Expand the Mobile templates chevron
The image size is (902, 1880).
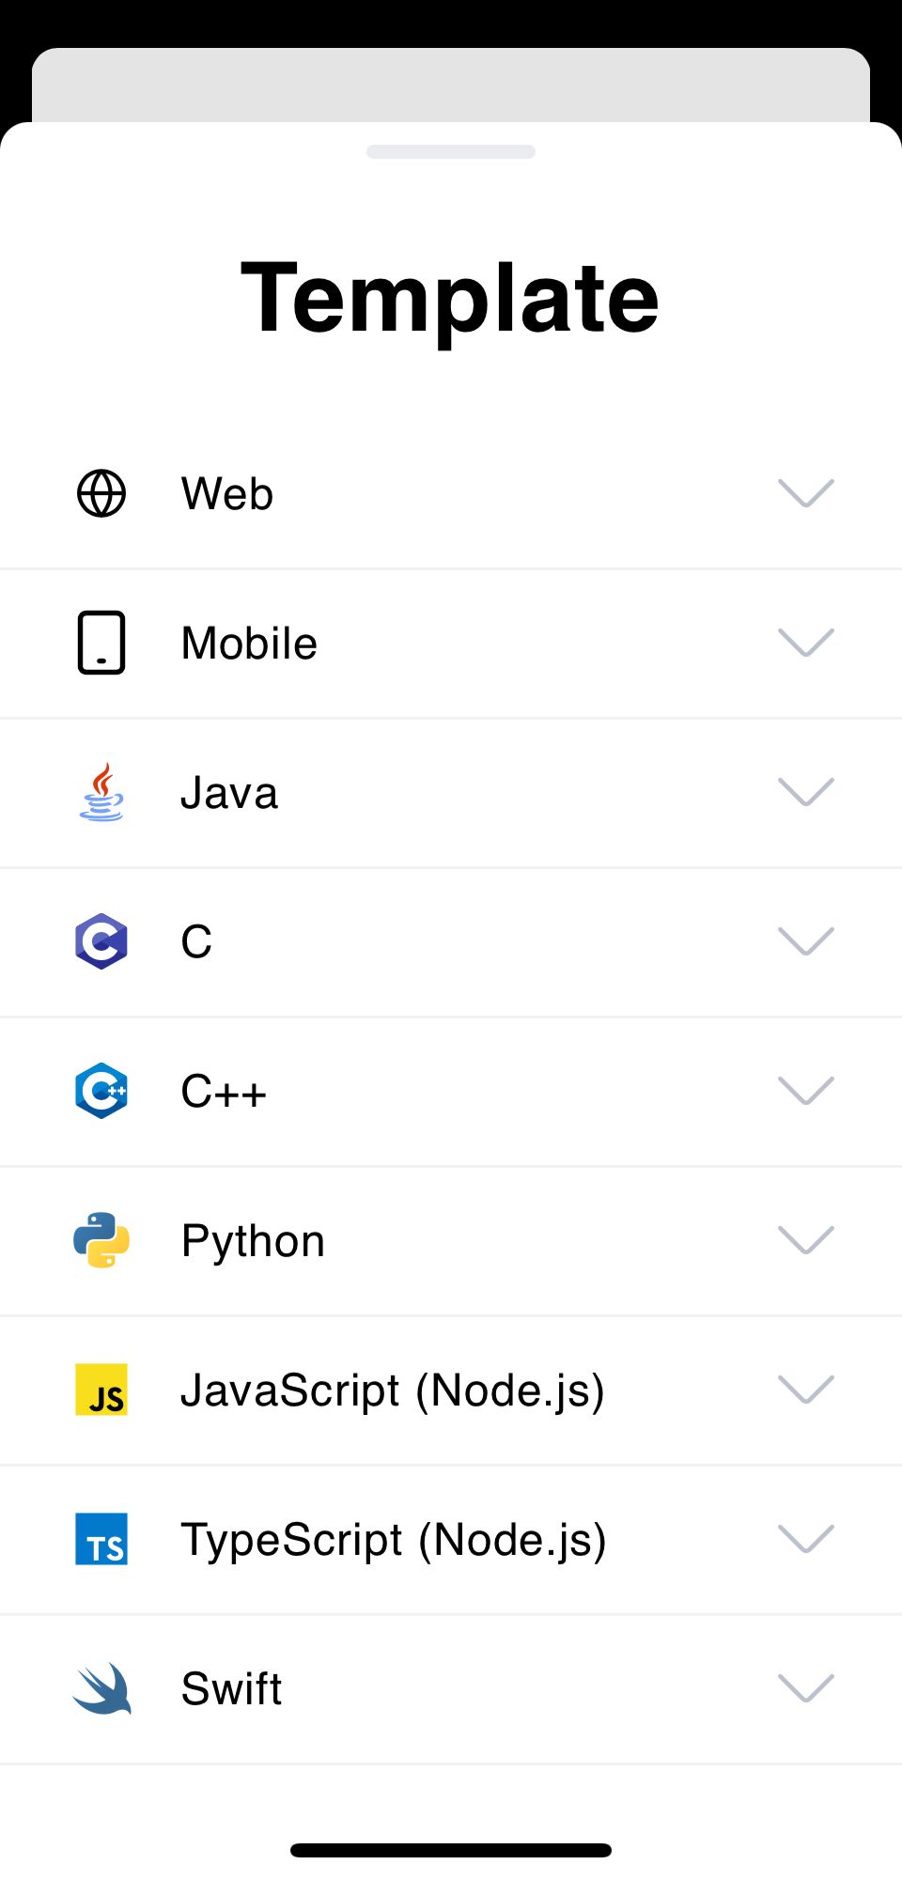(x=806, y=643)
